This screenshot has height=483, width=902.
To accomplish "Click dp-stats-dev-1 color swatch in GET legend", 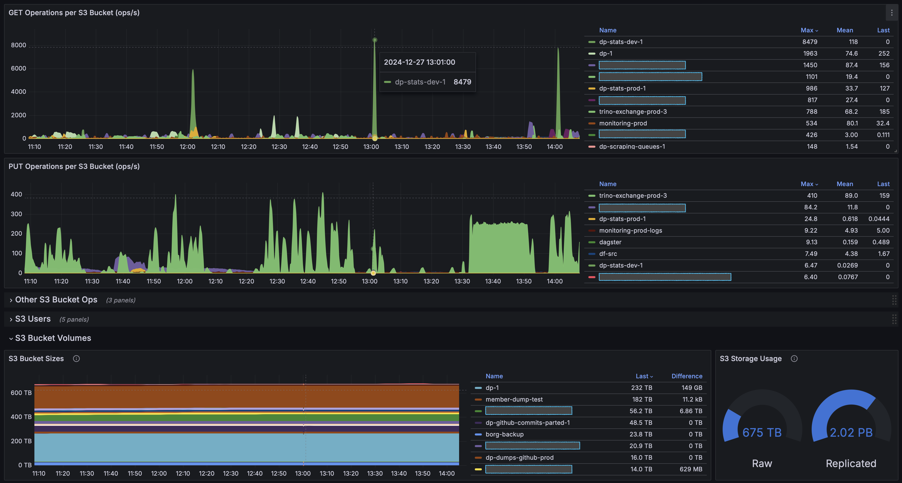I will [592, 42].
